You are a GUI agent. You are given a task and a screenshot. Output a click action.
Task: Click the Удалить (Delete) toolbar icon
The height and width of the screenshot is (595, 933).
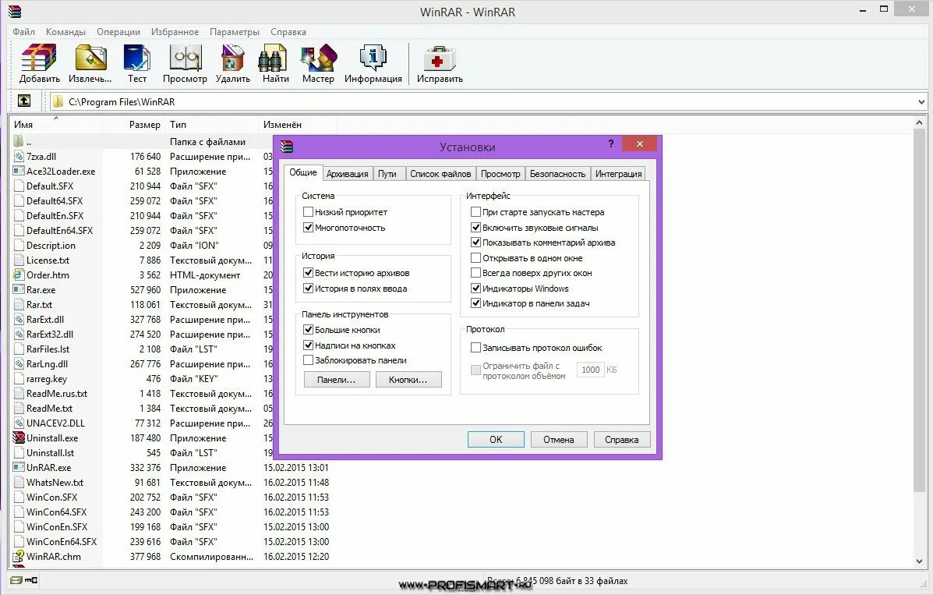click(x=232, y=58)
